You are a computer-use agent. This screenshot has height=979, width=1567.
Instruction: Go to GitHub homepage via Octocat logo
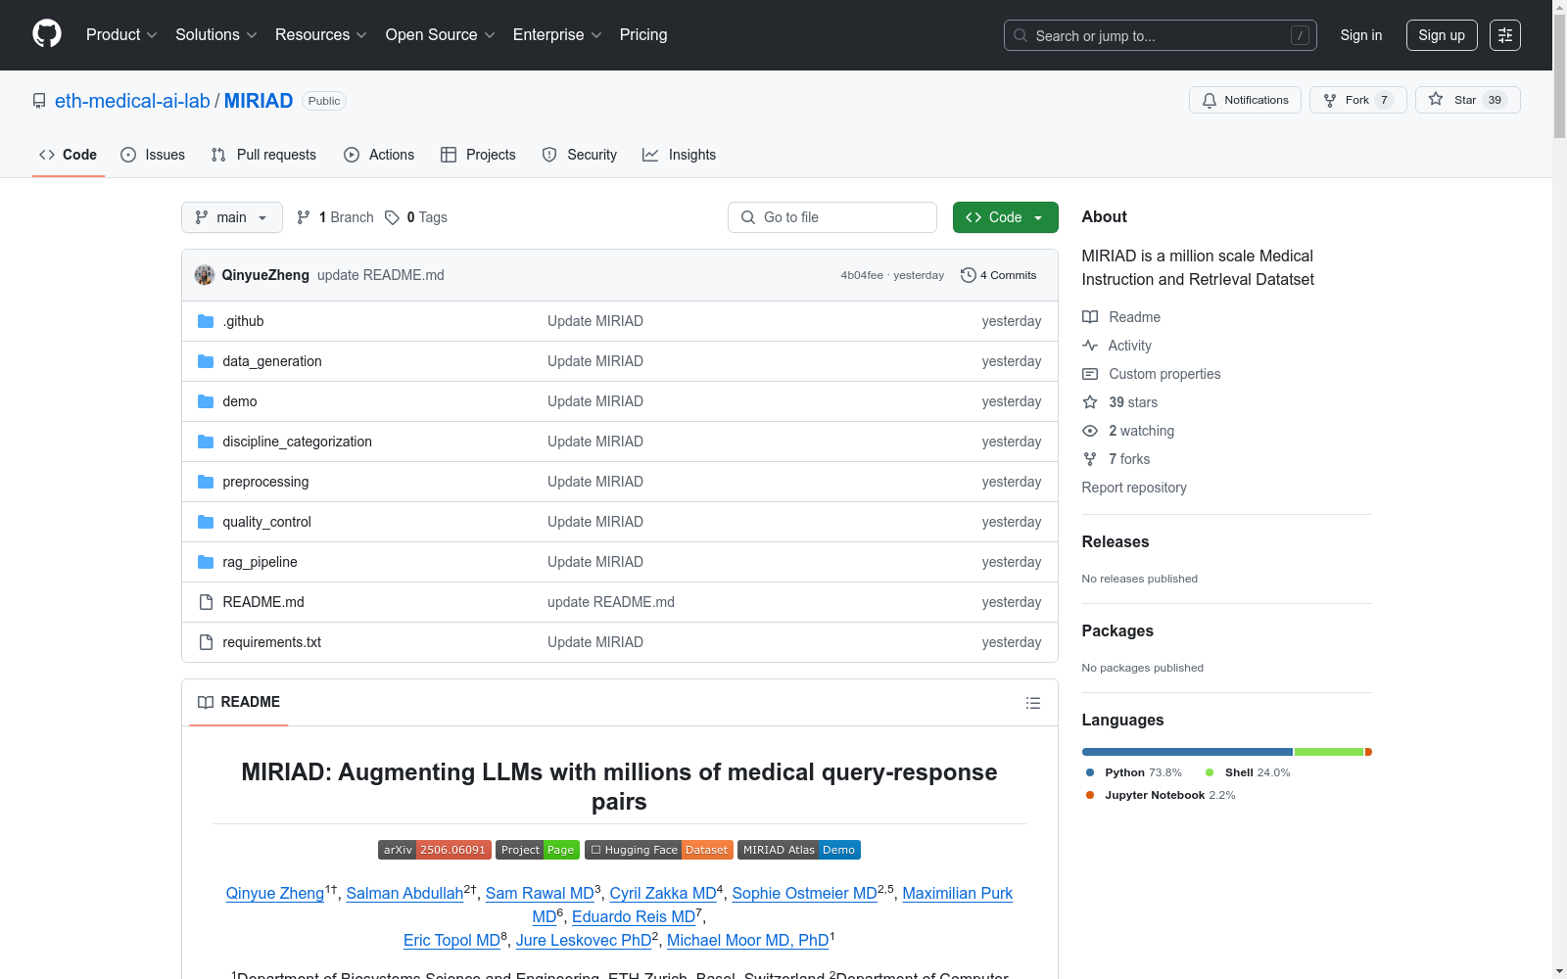tap(47, 34)
